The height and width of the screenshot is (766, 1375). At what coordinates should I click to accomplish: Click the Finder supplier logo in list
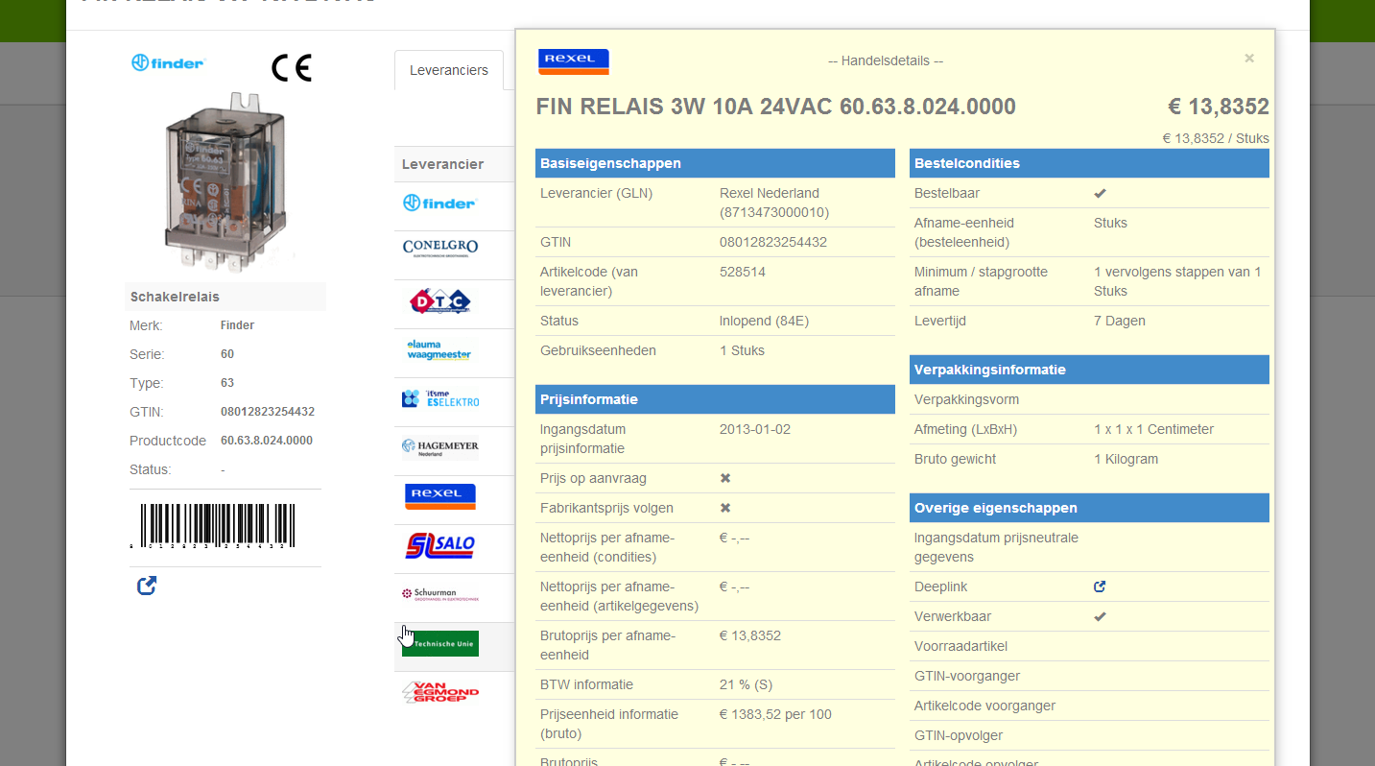click(x=439, y=203)
